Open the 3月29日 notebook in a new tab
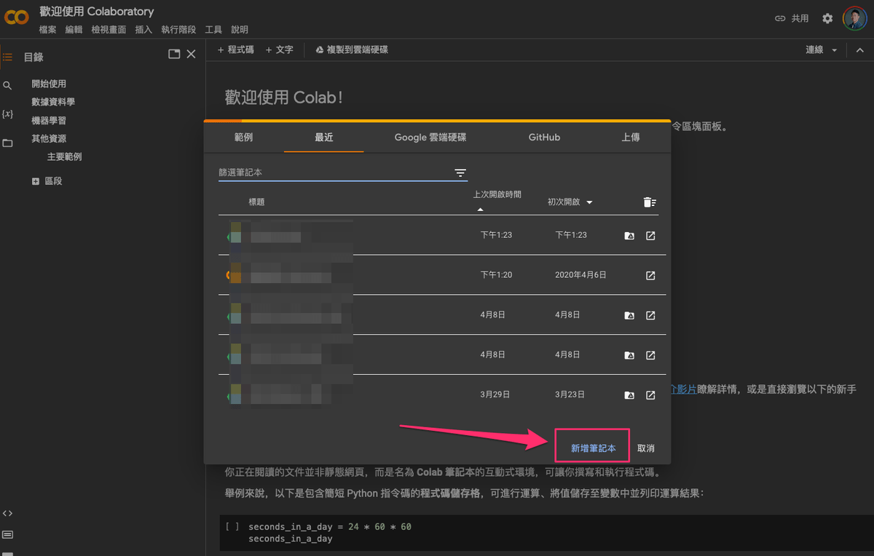The image size is (874, 556). click(650, 396)
